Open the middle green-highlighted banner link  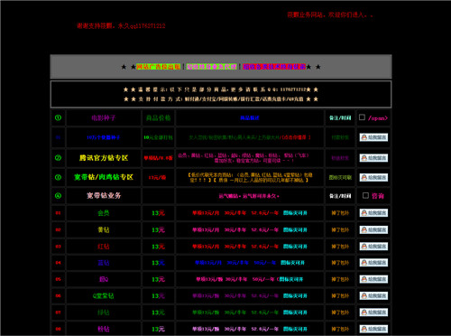[x=211, y=67]
